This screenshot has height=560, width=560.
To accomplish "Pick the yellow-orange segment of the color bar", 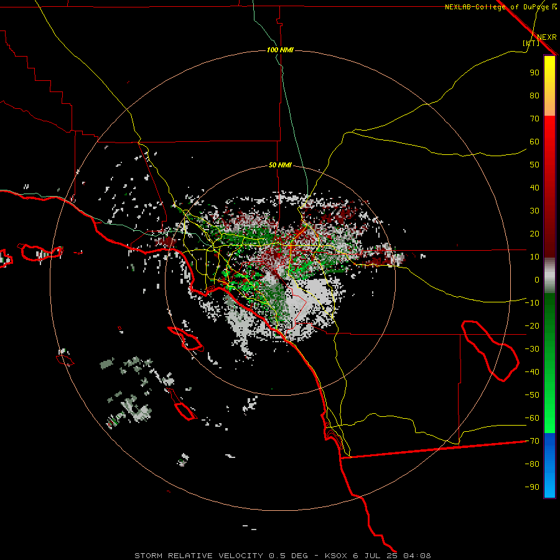I will tap(549, 86).
